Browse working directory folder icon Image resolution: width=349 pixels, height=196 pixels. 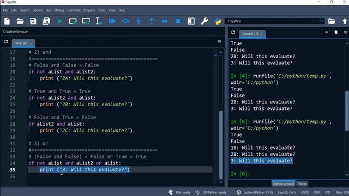click(332, 21)
